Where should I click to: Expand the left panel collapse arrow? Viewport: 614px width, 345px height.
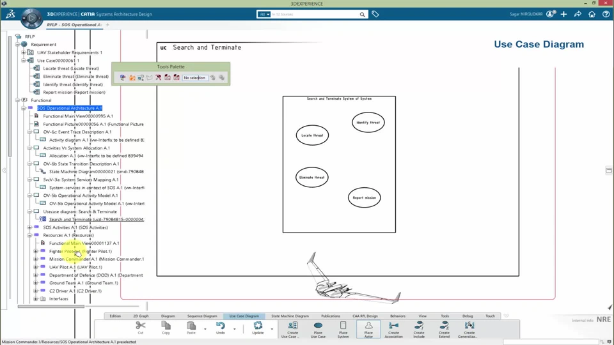4,171
